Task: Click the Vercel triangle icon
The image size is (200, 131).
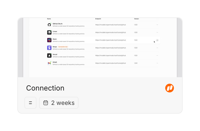Action: tap(49, 55)
